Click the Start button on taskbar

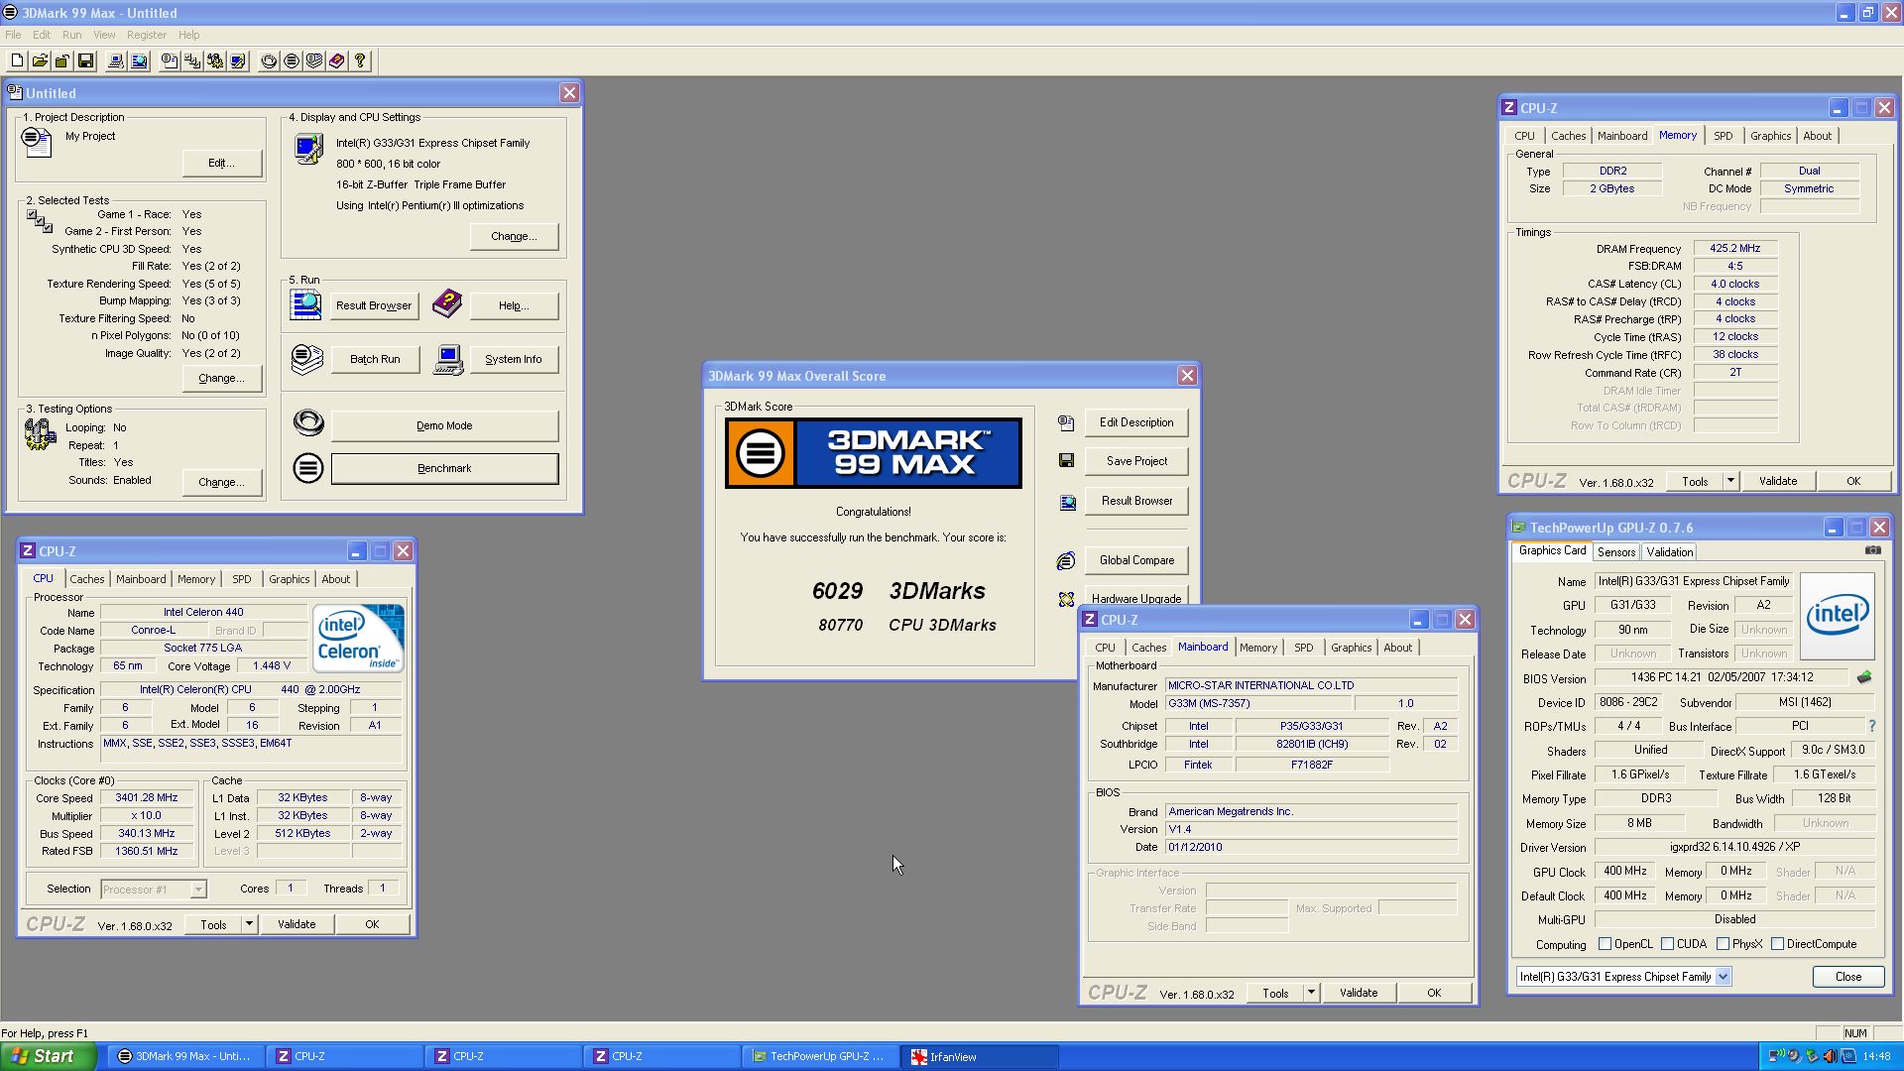48,1056
